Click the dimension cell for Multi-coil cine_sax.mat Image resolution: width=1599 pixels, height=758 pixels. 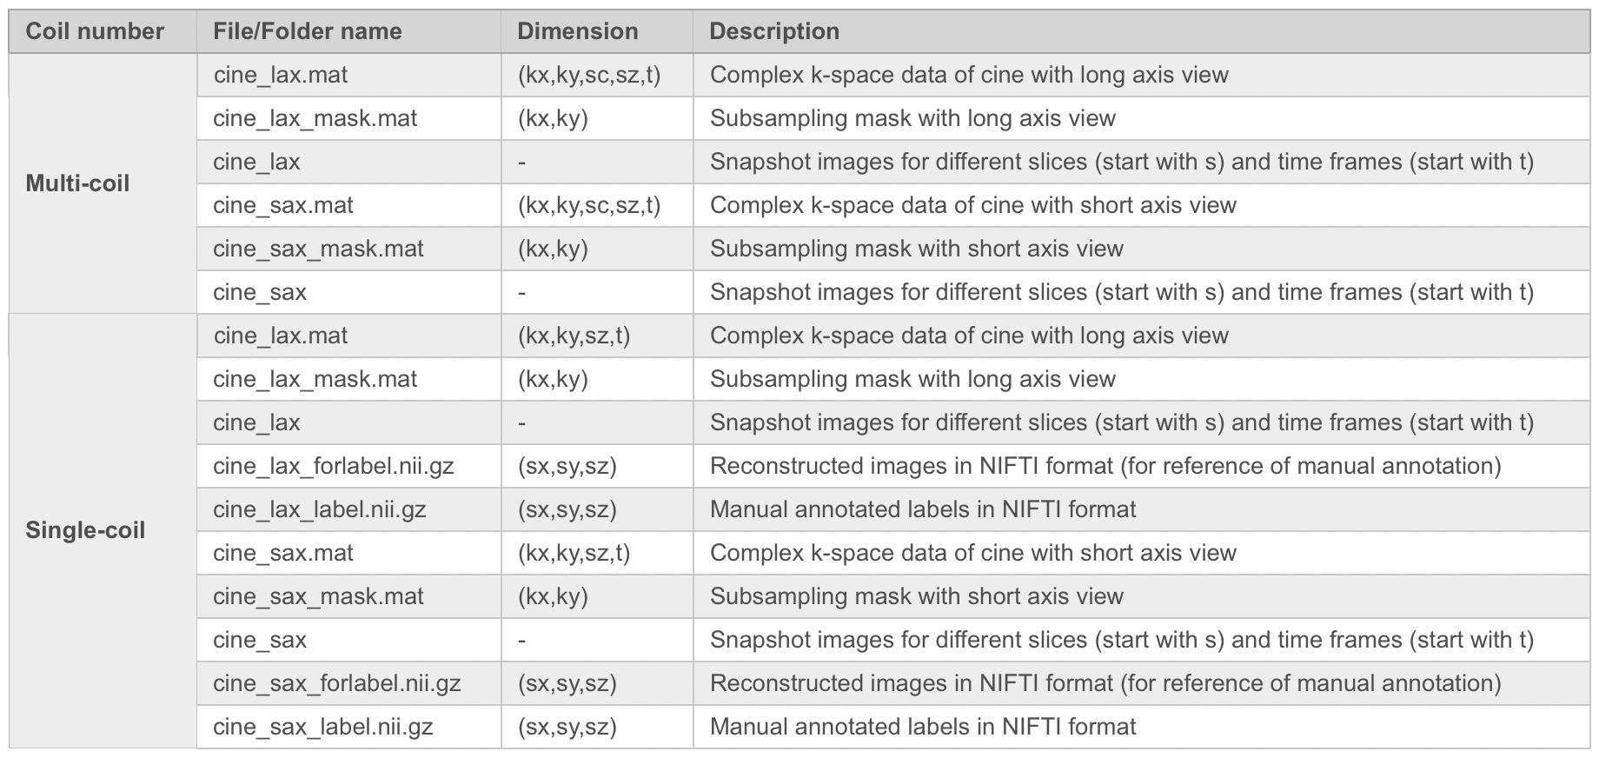tap(589, 205)
